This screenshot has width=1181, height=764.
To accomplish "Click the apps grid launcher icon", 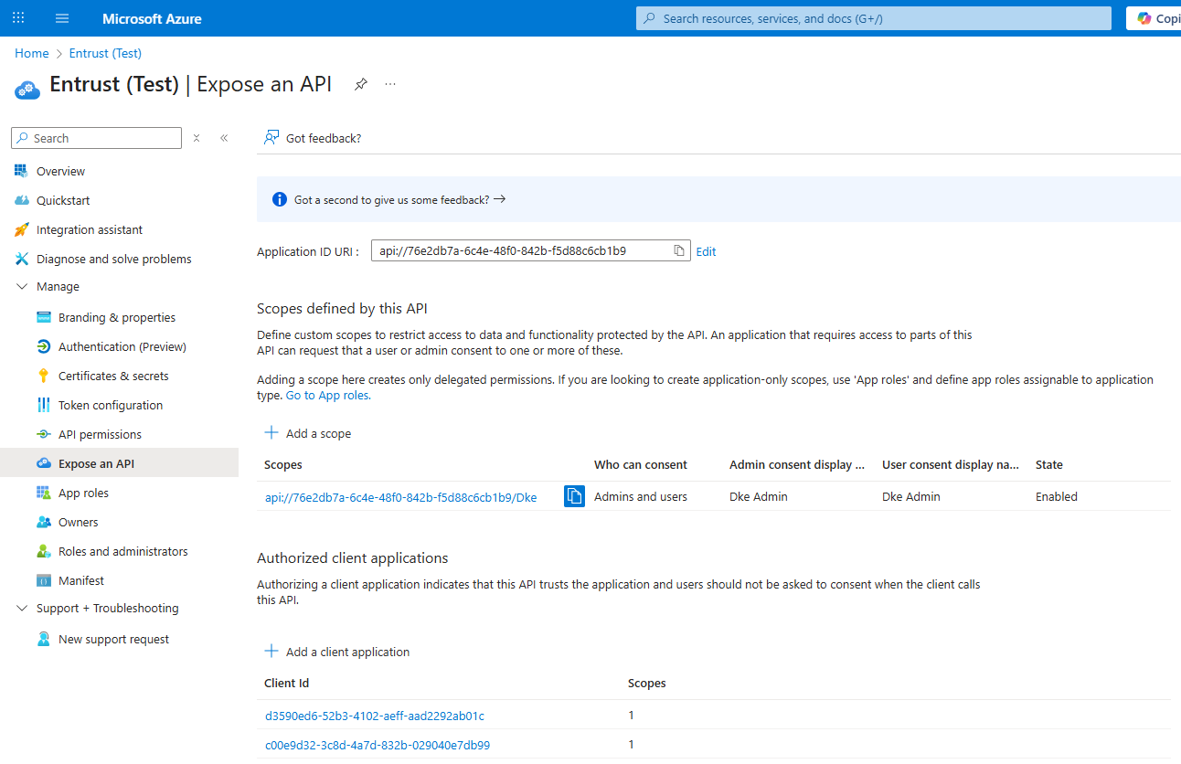I will (18, 18).
